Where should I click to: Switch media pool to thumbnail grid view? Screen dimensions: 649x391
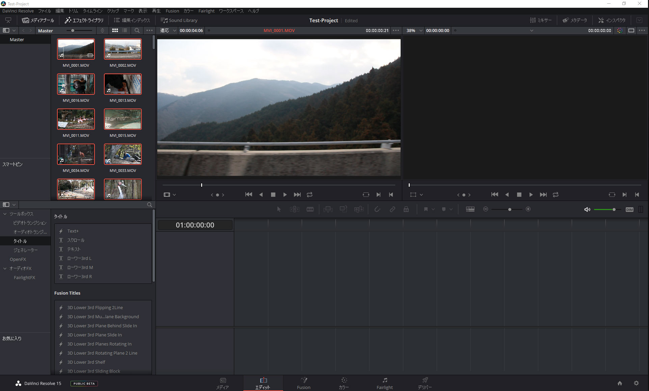(x=115, y=30)
